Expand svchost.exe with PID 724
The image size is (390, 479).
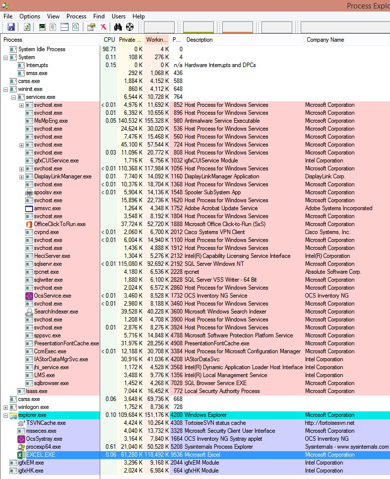21,145
